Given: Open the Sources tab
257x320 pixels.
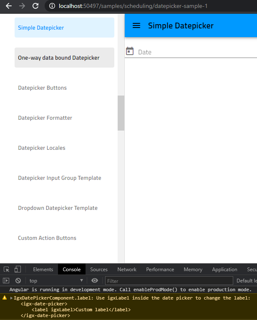Looking at the screenshot, I should coord(99,270).
